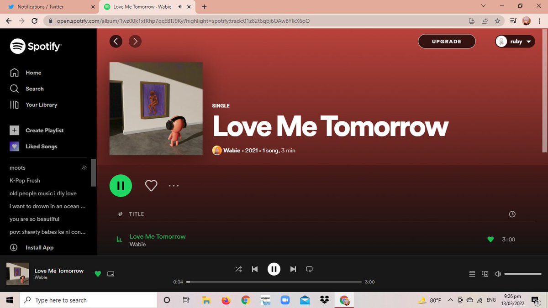Image resolution: width=548 pixels, height=308 pixels.
Task: Skip to previous track
Action: (x=255, y=269)
